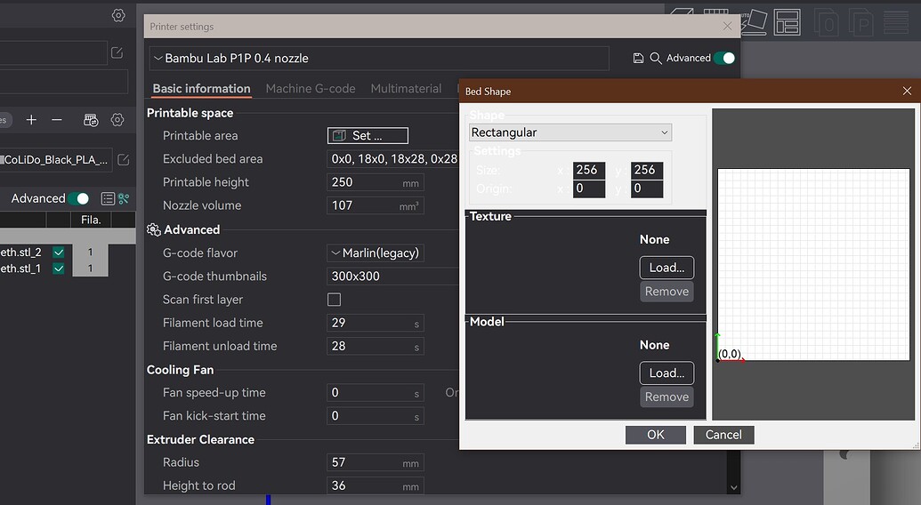Screen dimensions: 921x505
Task: Search printer settings with magnifier icon
Action: pos(656,58)
